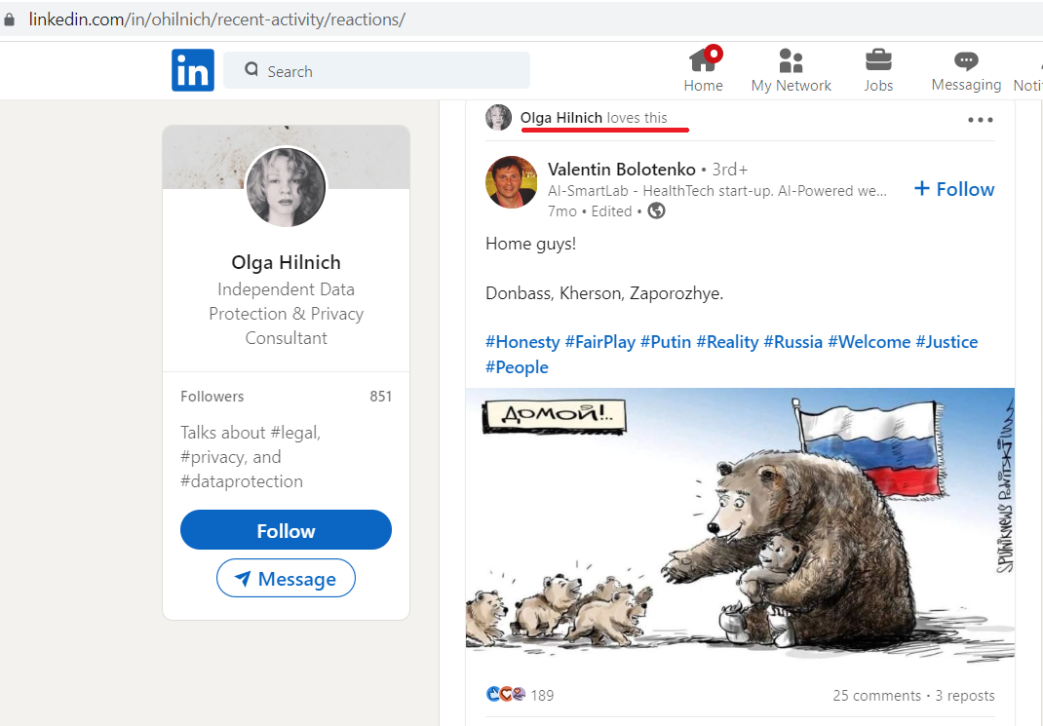Click the #Putin hashtag
The height and width of the screenshot is (726, 1043).
point(666,342)
